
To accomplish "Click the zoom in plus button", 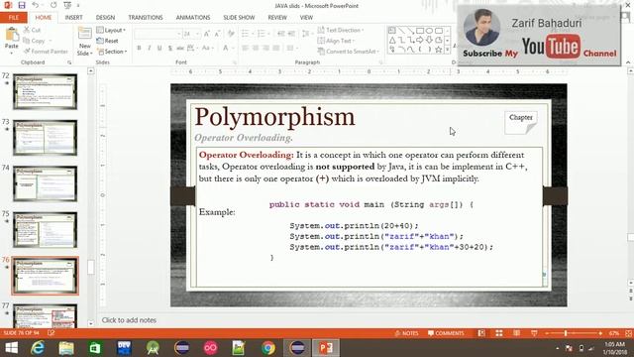I will click(x=600, y=333).
